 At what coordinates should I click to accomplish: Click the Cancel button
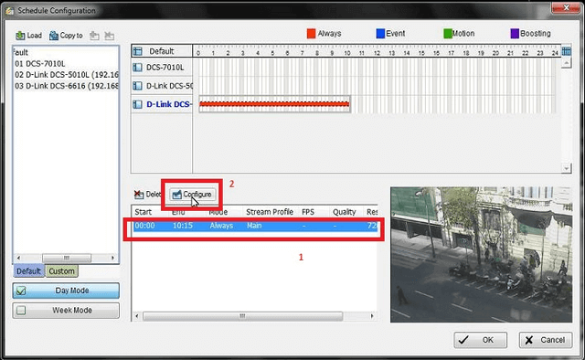point(545,340)
